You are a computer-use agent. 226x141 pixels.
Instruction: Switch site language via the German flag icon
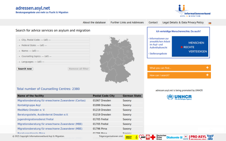pos(210,23)
